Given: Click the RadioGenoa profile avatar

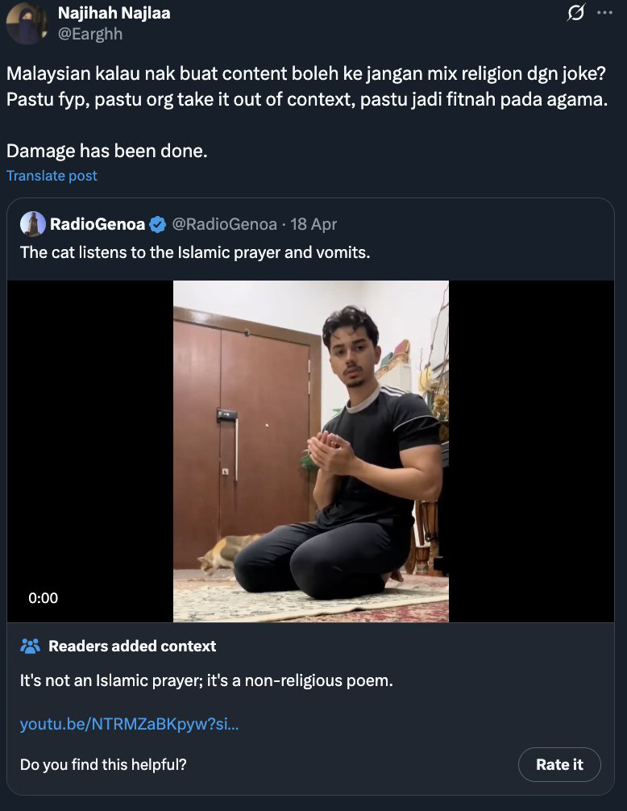Looking at the screenshot, I should pyautogui.click(x=33, y=224).
